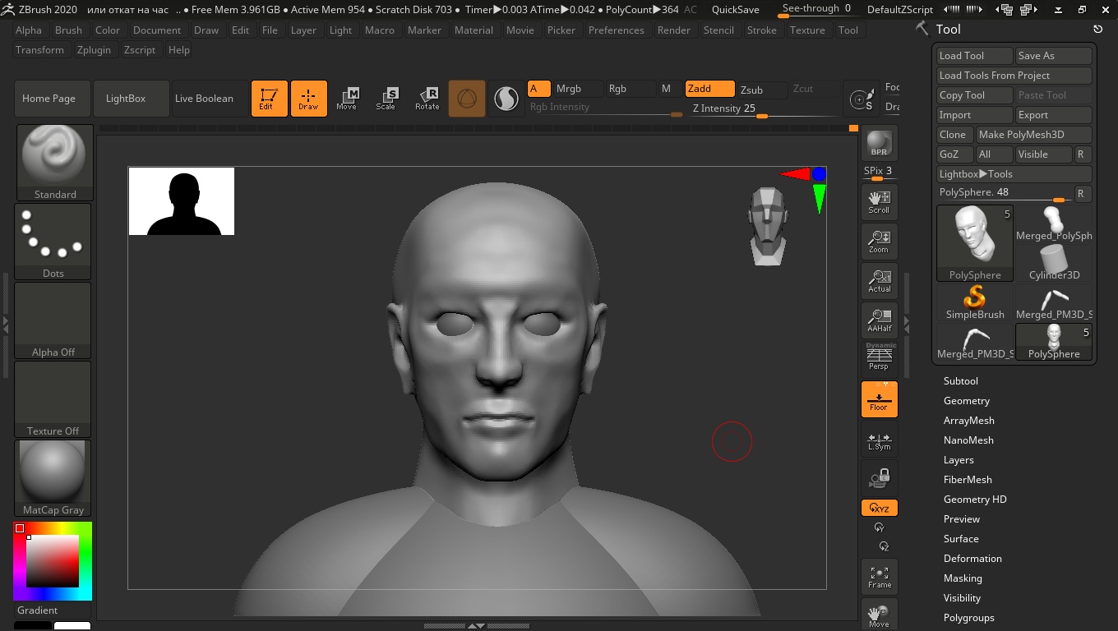Toggle Persp perspective view
Image resolution: width=1118 pixels, height=631 pixels.
[879, 357]
